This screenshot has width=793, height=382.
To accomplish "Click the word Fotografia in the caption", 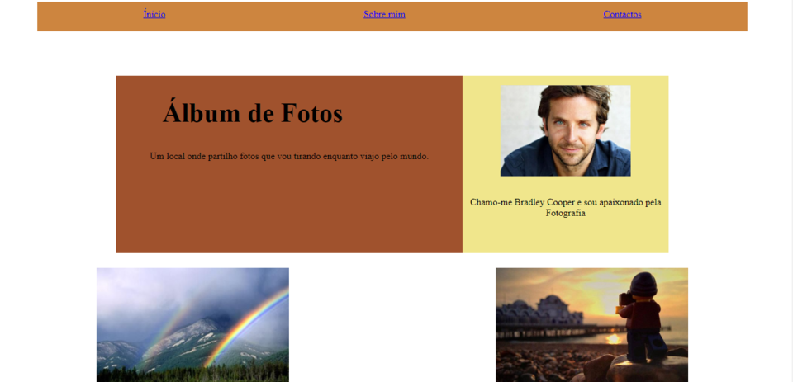I will click(x=565, y=213).
